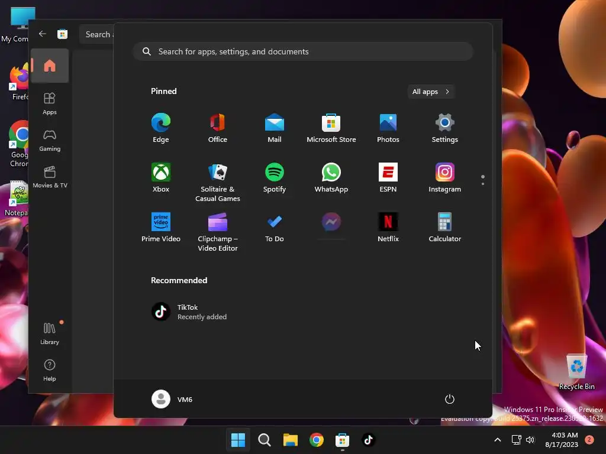The image size is (606, 454).
Task: Launch Netflix from pinned apps
Action: [388, 228]
